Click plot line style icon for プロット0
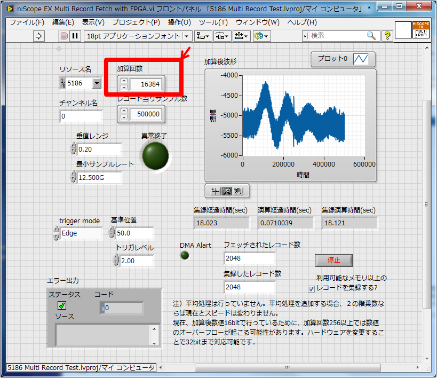The width and height of the screenshot is (437, 378). [361, 59]
